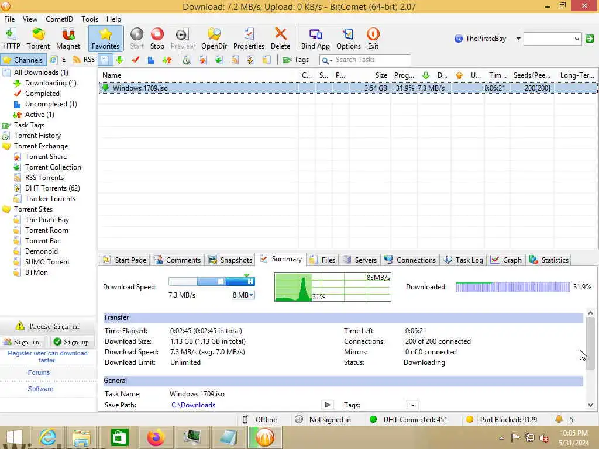Add a Magnet link download

68,39
